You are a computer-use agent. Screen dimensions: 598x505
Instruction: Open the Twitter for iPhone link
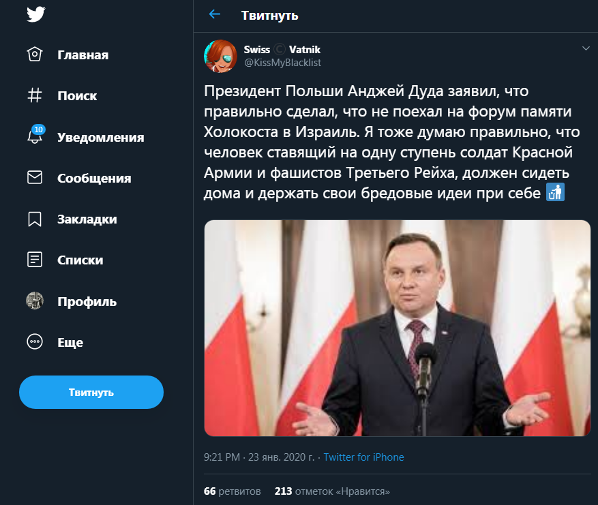tap(363, 457)
